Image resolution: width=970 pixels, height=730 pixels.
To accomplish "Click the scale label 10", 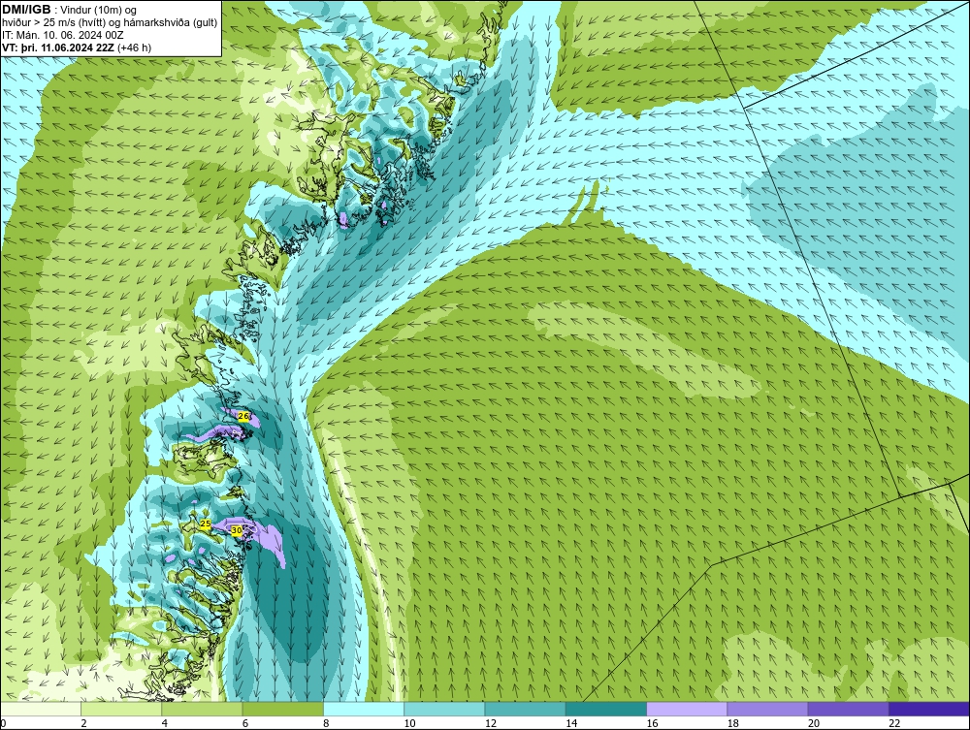I will [409, 723].
